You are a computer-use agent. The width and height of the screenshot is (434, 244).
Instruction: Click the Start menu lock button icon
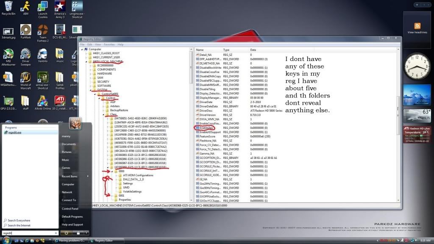[x=78, y=233]
